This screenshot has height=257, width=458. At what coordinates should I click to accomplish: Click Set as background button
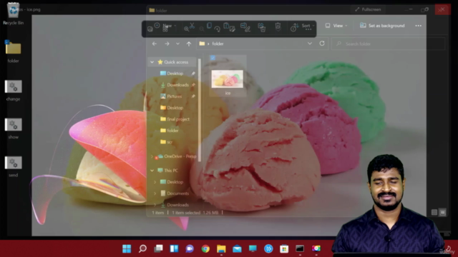(382, 26)
